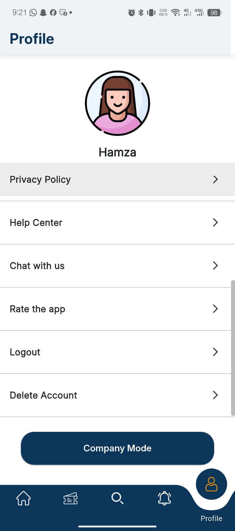The width and height of the screenshot is (235, 531).
Task: Tap the Chat with us option
Action: tap(37, 265)
